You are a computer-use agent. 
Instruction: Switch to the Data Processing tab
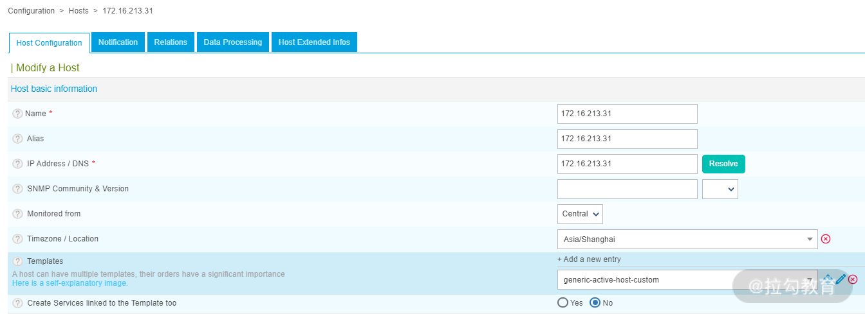click(x=233, y=42)
